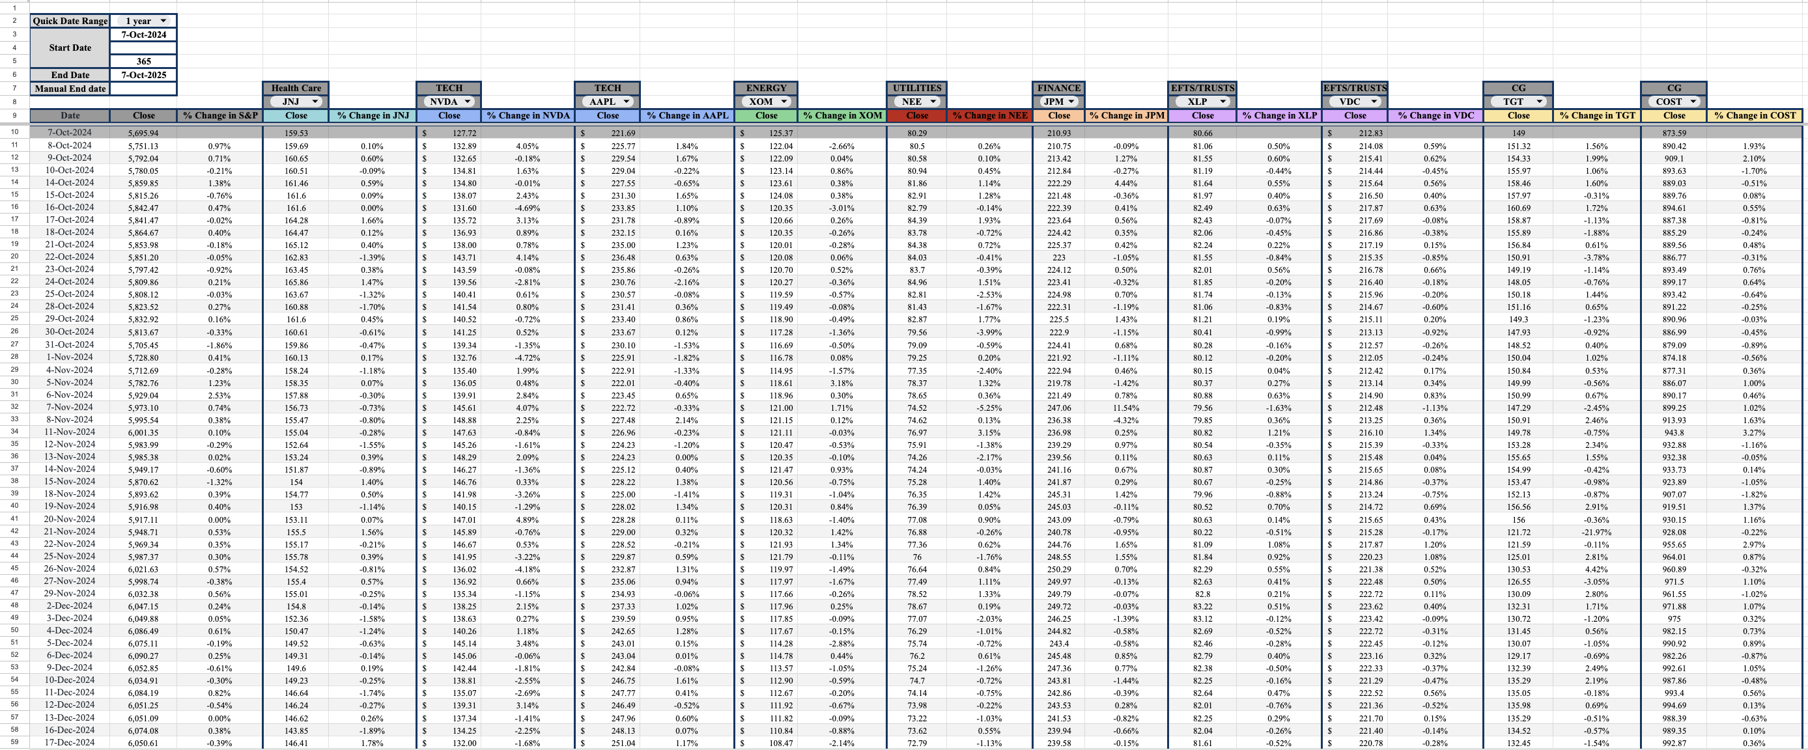Image resolution: width=1808 pixels, height=750 pixels.
Task: Select row header number 10
Action: point(14,132)
